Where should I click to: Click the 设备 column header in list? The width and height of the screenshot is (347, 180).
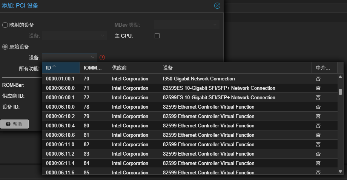click(x=235, y=68)
